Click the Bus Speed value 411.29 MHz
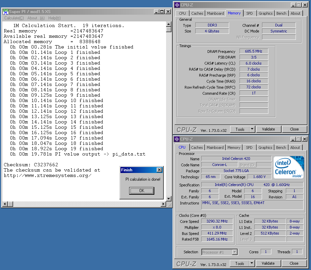This screenshot has width=311, height=270. coord(217,234)
